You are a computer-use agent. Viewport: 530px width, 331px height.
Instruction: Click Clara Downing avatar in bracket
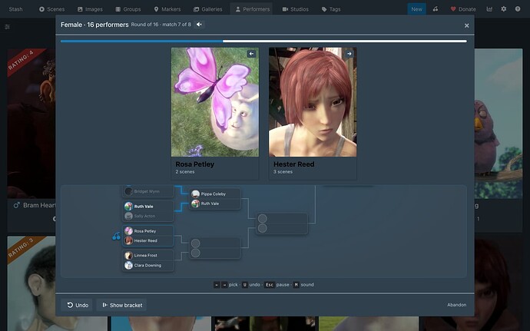[x=128, y=266]
